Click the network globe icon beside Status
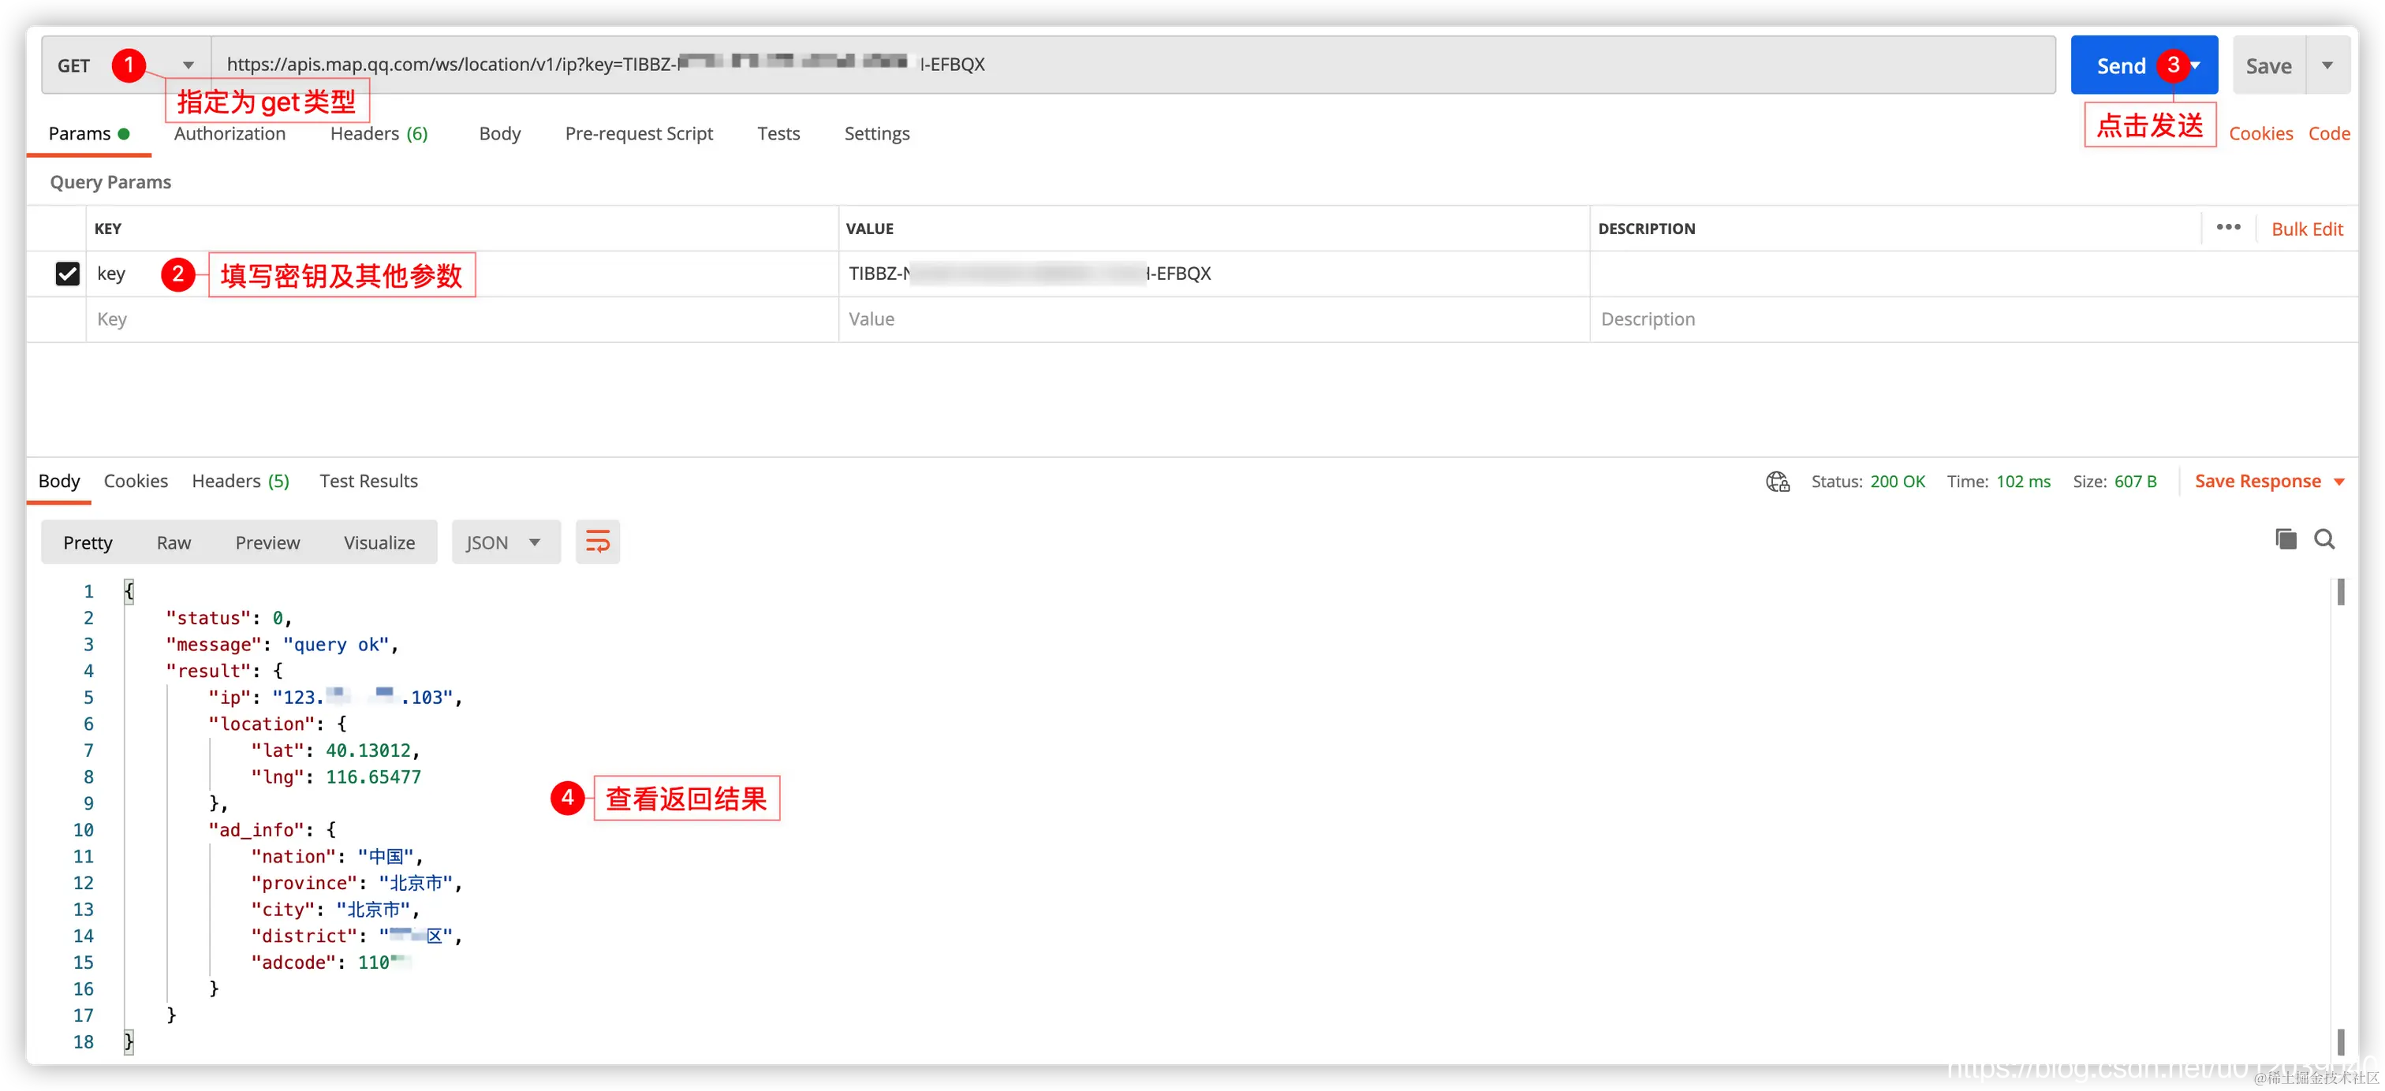 (1777, 481)
